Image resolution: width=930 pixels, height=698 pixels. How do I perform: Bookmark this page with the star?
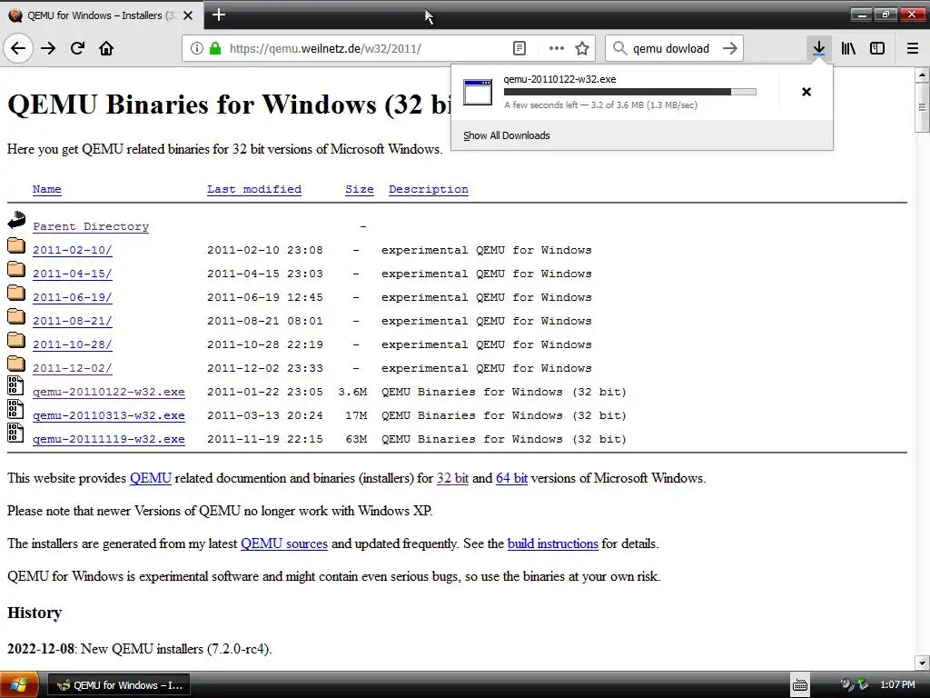pos(582,48)
